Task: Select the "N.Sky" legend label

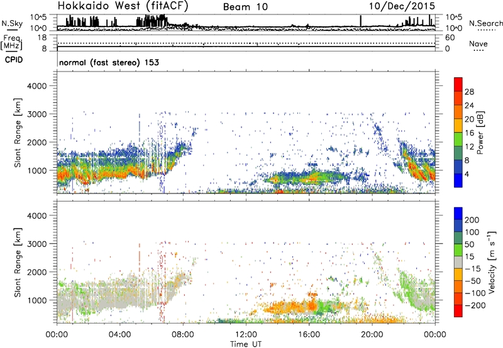Action: [x=12, y=23]
